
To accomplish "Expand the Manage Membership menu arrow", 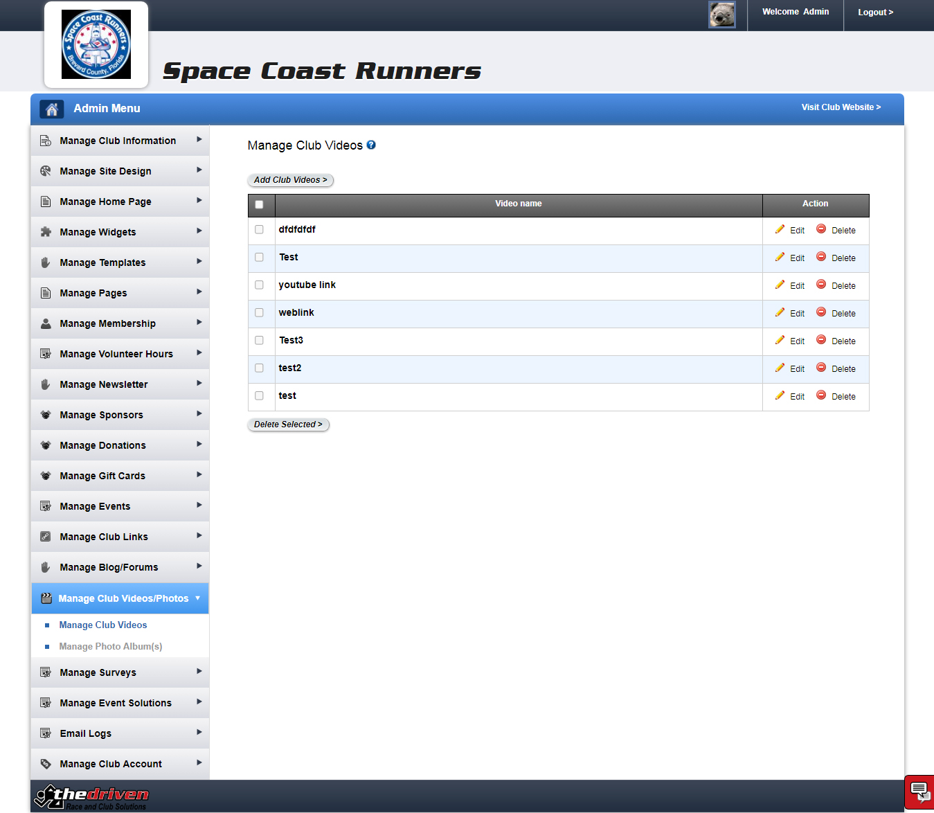I will [x=199, y=323].
